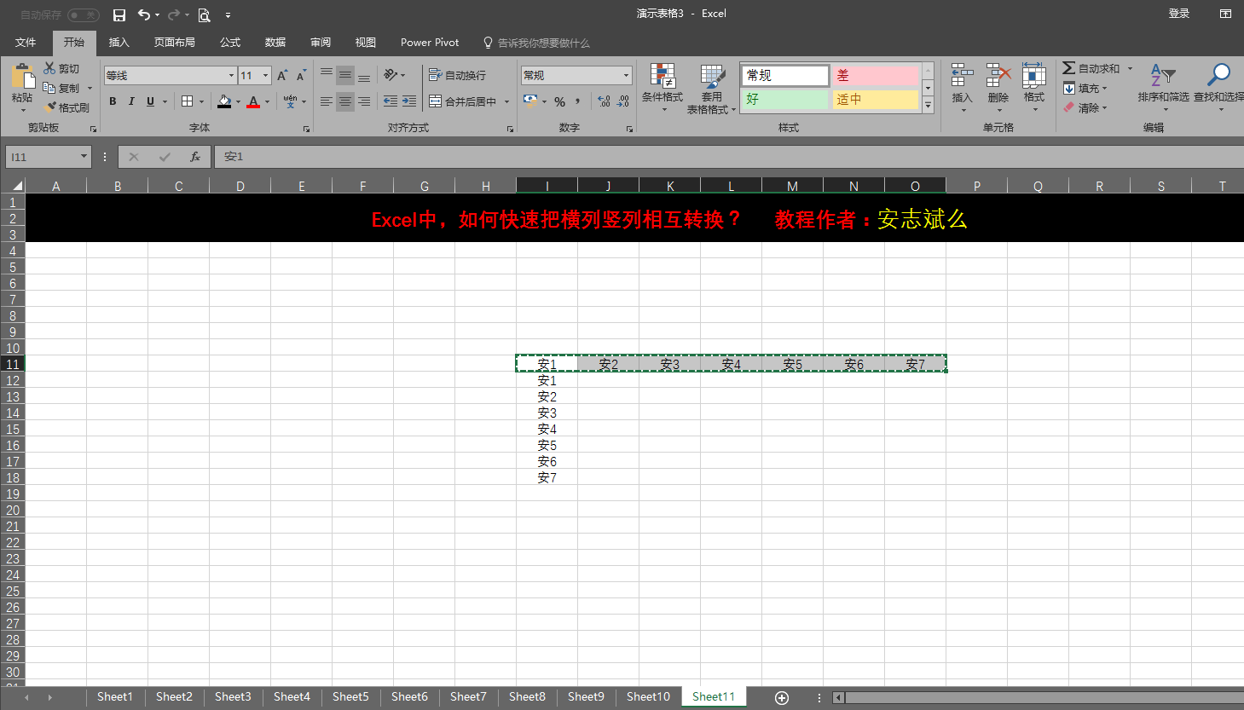Apply percent style to the cells
The height and width of the screenshot is (710, 1244).
coord(559,101)
